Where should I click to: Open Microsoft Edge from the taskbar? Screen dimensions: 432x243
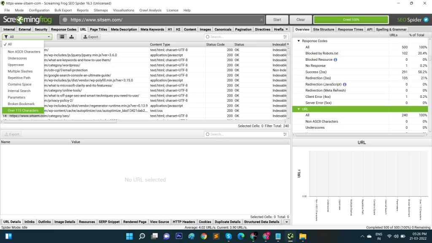tap(241, 236)
